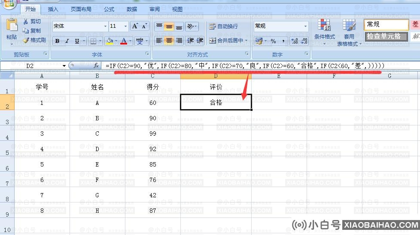Set bottom vertical alignment
Screen dimensions: 420x235
[x=179, y=26]
